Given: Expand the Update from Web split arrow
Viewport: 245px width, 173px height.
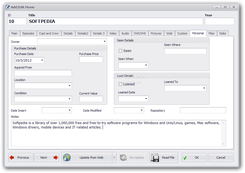Looking at the screenshot, I should pos(114,158).
